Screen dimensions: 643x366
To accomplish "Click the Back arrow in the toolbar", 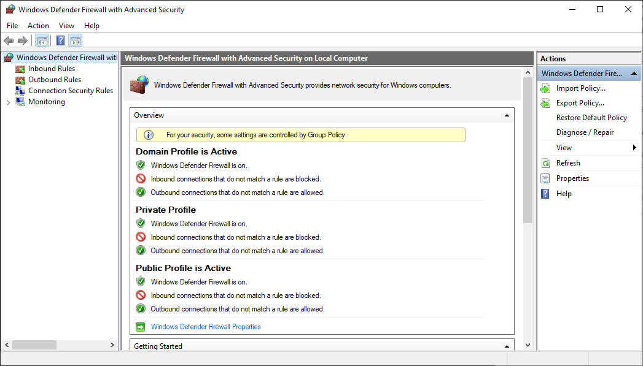I will 9,41.
